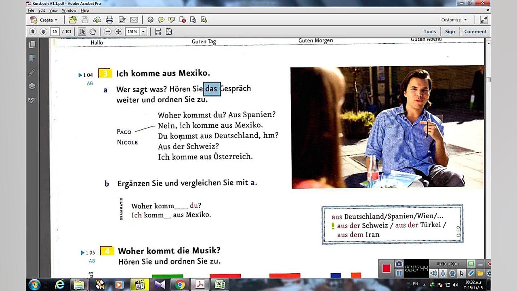Zoom in with plus button
The width and height of the screenshot is (517, 291).
pyautogui.click(x=118, y=32)
